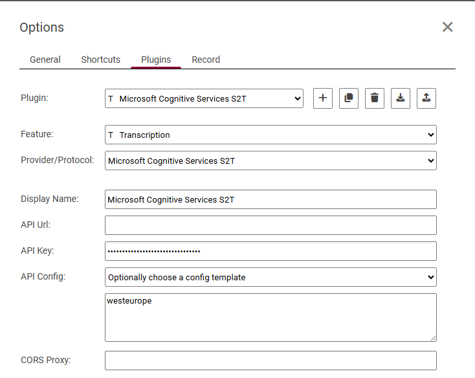475x378 pixels.
Task: Select the Plugins tab
Action: [x=156, y=60]
